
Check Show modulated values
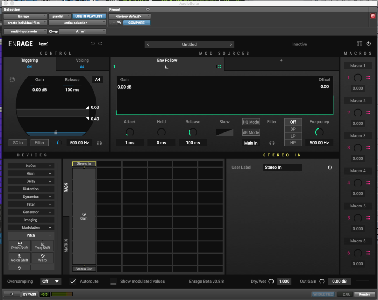point(113,281)
